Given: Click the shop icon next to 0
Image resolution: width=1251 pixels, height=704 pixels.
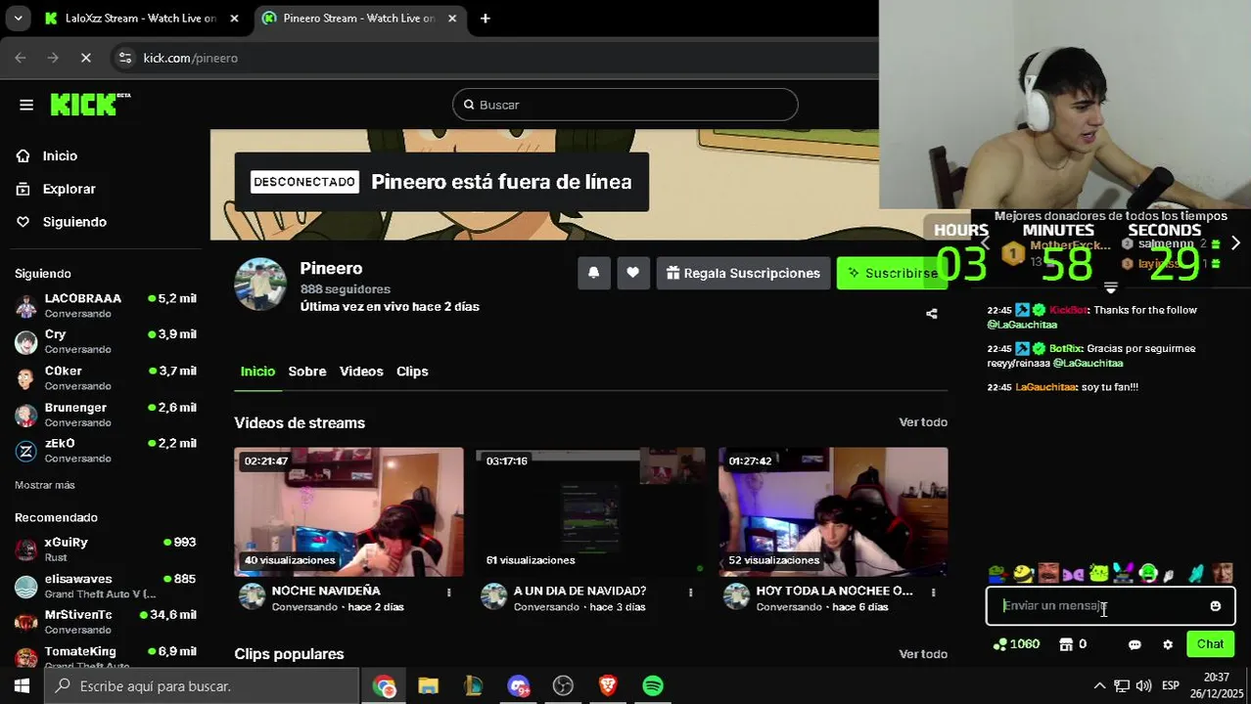Looking at the screenshot, I should click(1066, 644).
